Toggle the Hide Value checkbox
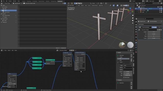This screenshot has height=91, width=163. (124, 77)
